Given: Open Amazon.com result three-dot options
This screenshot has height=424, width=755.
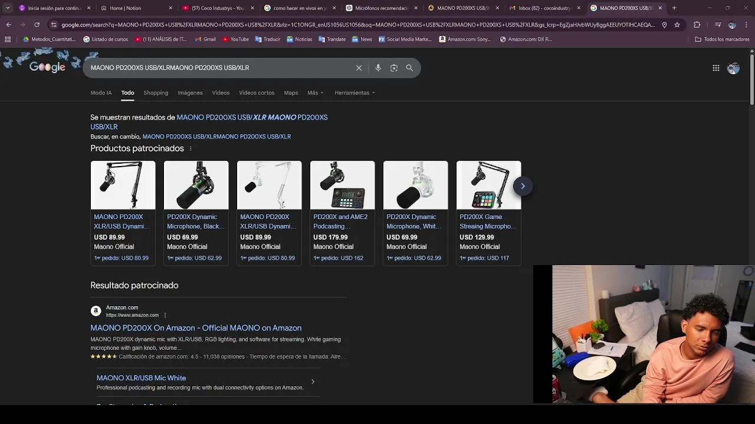Looking at the screenshot, I should [x=165, y=315].
